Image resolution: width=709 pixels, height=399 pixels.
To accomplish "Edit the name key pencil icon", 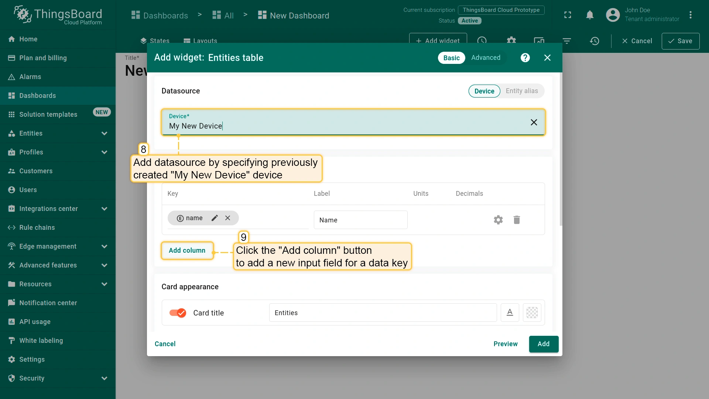I will point(215,218).
